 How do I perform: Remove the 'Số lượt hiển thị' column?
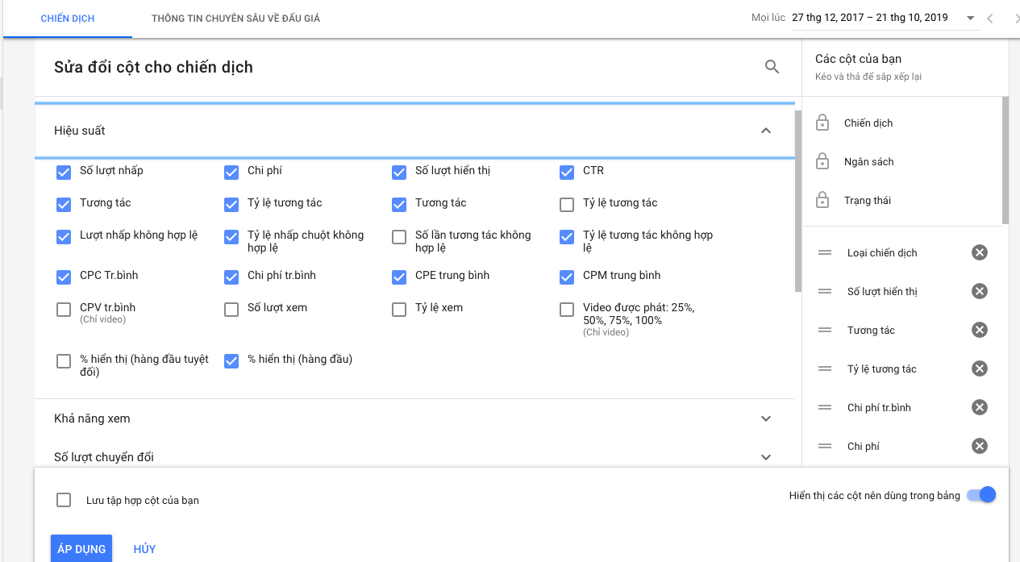[979, 291]
